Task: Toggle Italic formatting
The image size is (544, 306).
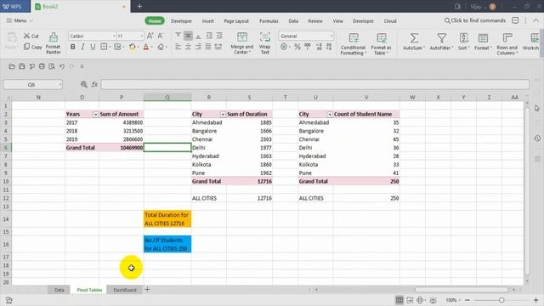Action: tap(82, 47)
